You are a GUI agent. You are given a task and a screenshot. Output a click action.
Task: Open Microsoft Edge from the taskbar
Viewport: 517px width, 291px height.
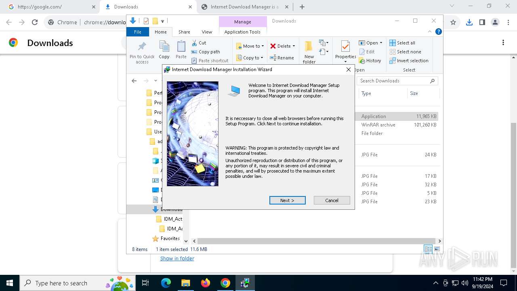166,283
